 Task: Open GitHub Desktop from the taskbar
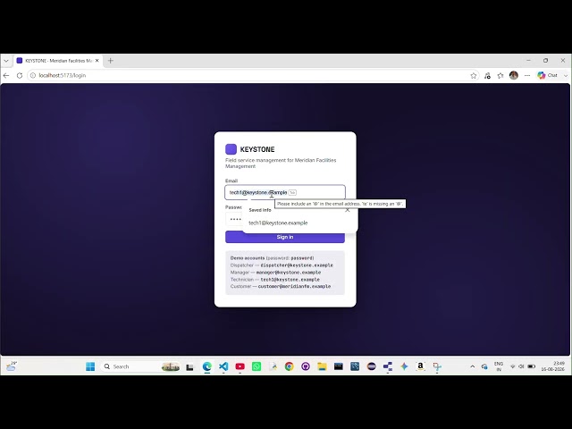(x=306, y=366)
